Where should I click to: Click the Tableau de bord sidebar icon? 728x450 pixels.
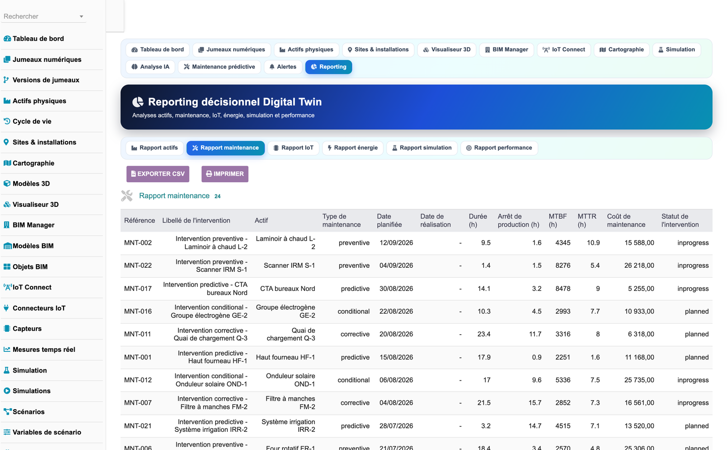tap(7, 39)
